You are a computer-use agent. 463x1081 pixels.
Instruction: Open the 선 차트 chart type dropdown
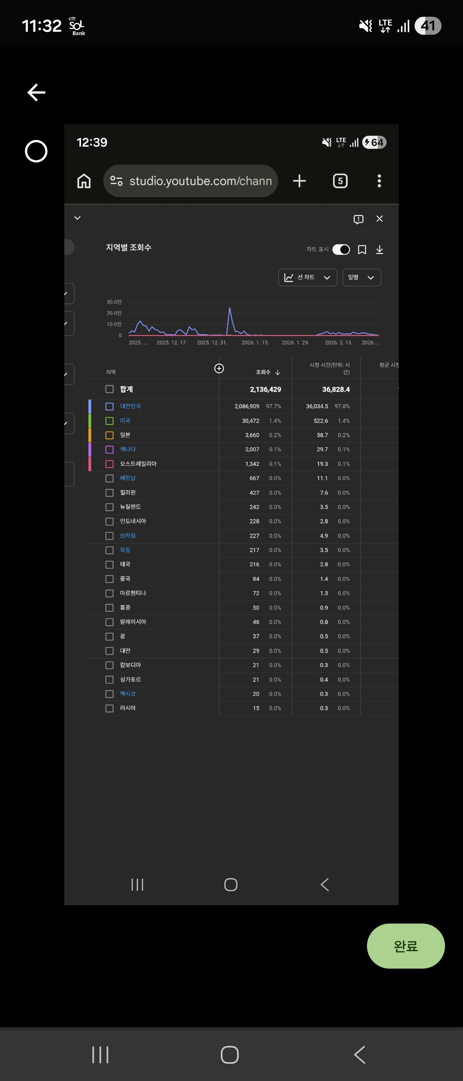pyautogui.click(x=307, y=278)
